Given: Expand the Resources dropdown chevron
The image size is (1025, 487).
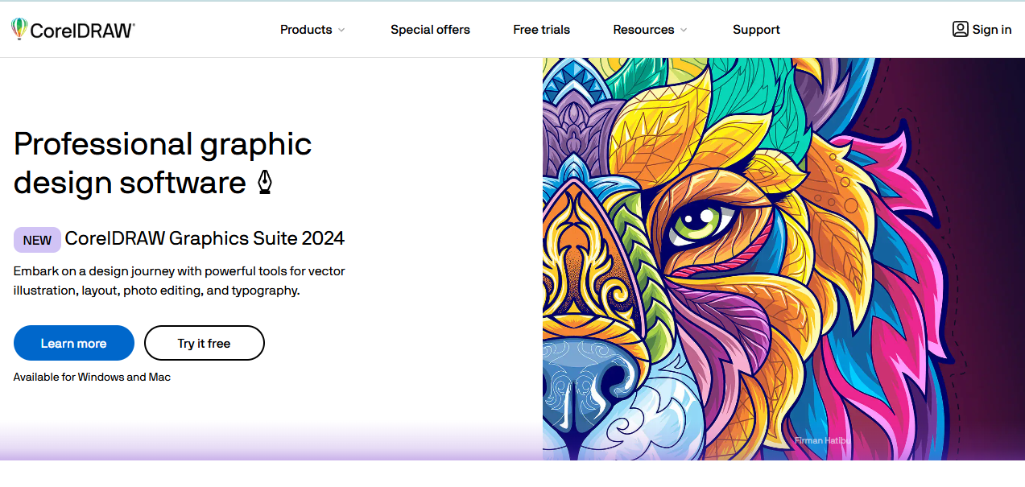Looking at the screenshot, I should click(684, 31).
